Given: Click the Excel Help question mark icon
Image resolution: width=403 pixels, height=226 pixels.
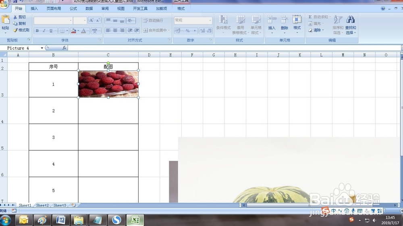Looking at the screenshot, I should coord(383,8).
